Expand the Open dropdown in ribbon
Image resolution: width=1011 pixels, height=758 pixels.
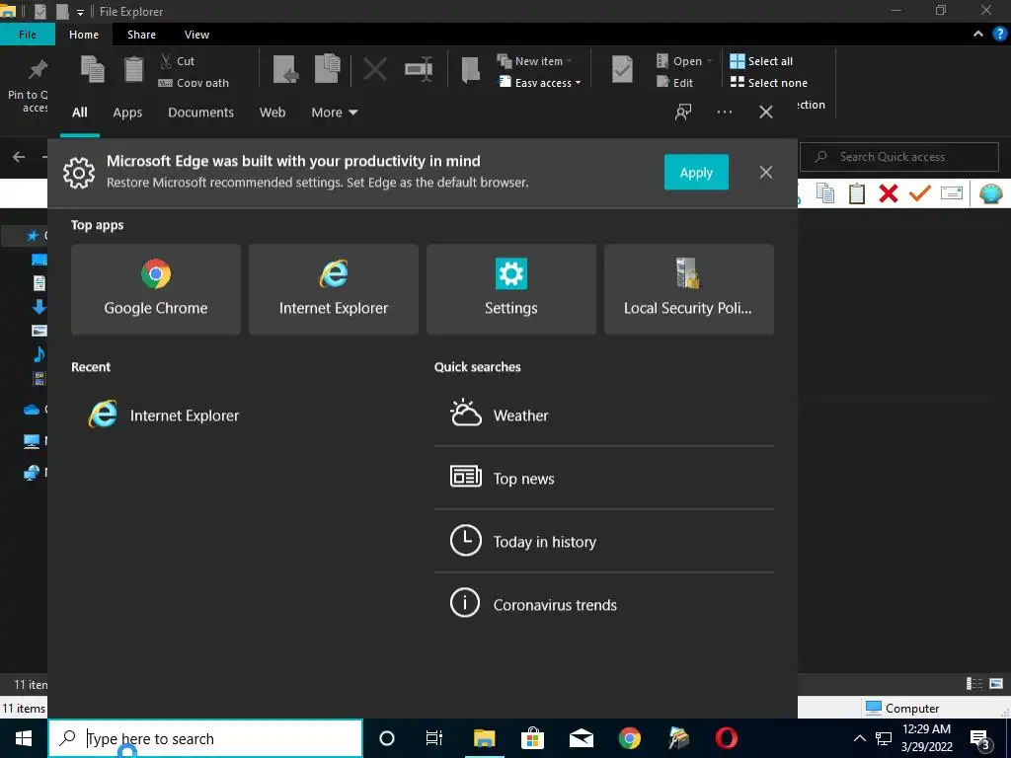coord(684,61)
